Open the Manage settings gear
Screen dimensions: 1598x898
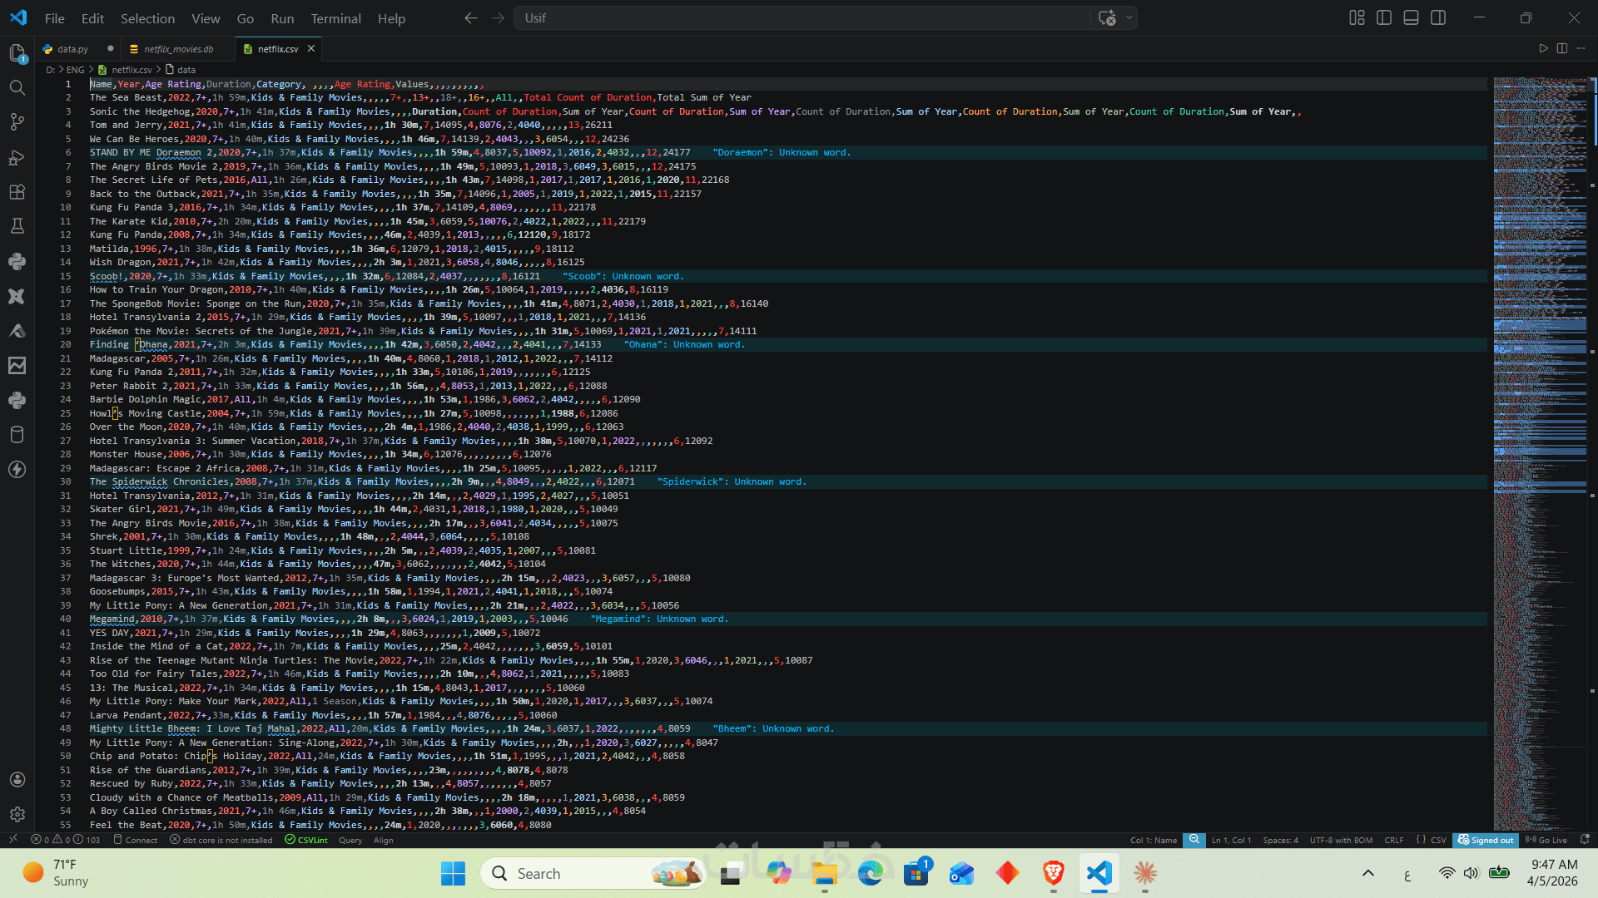coord(17,815)
